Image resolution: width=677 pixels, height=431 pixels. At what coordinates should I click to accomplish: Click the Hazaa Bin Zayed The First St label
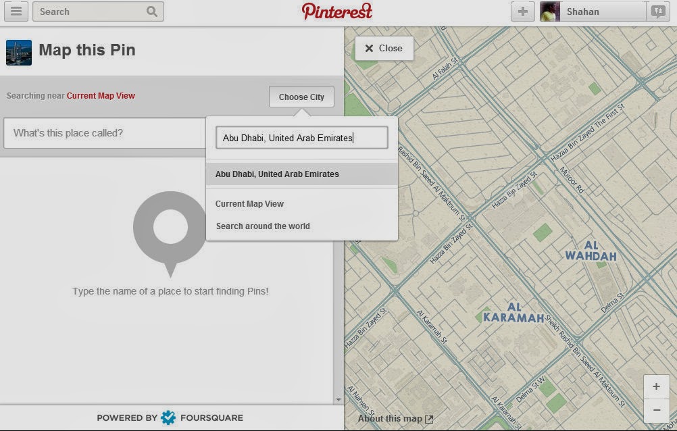coord(588,132)
